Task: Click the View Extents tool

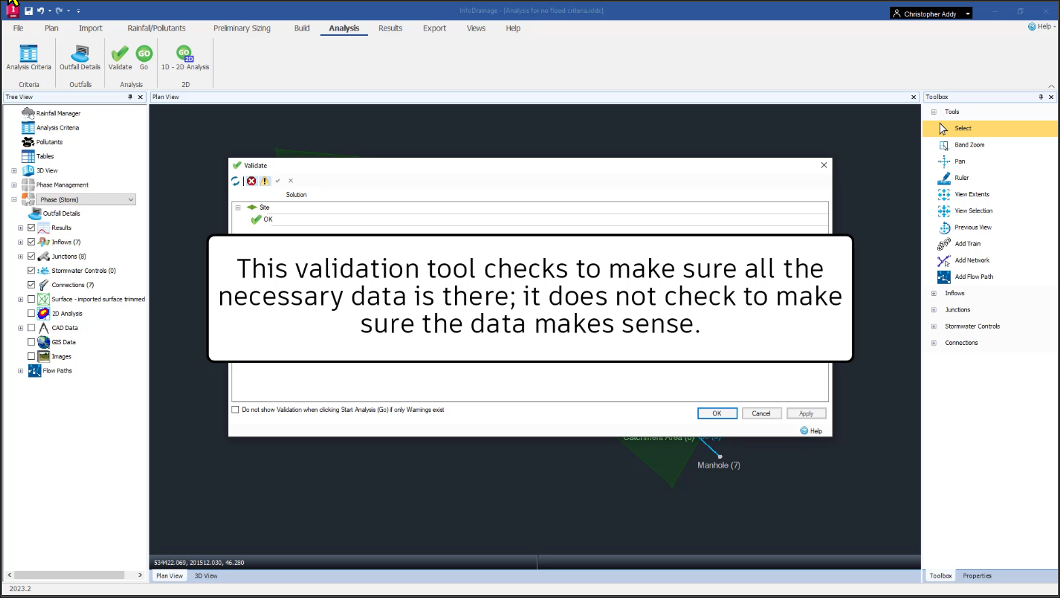Action: click(x=972, y=194)
